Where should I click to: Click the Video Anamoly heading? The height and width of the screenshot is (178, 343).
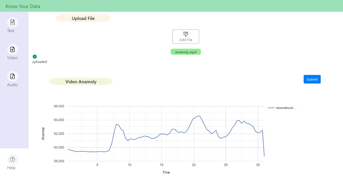pos(81,82)
